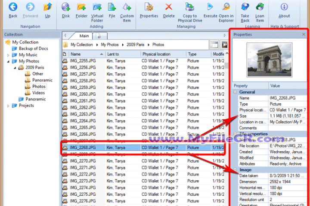Select the Other folder under 2009 Paris

[x=37, y=74]
